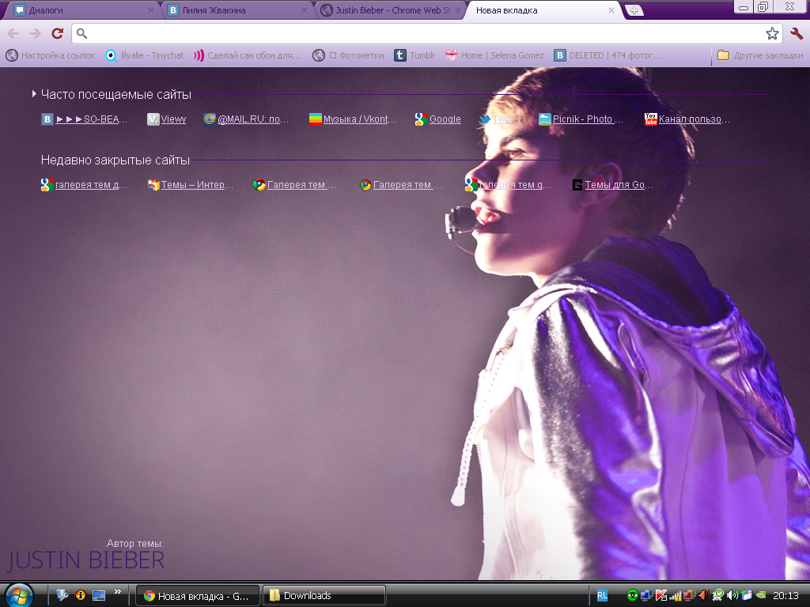Click the volume speaker tray icon
The height and width of the screenshot is (607, 810).
tap(732, 595)
